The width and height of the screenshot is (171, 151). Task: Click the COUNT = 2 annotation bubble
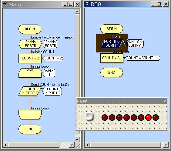tap(53, 58)
